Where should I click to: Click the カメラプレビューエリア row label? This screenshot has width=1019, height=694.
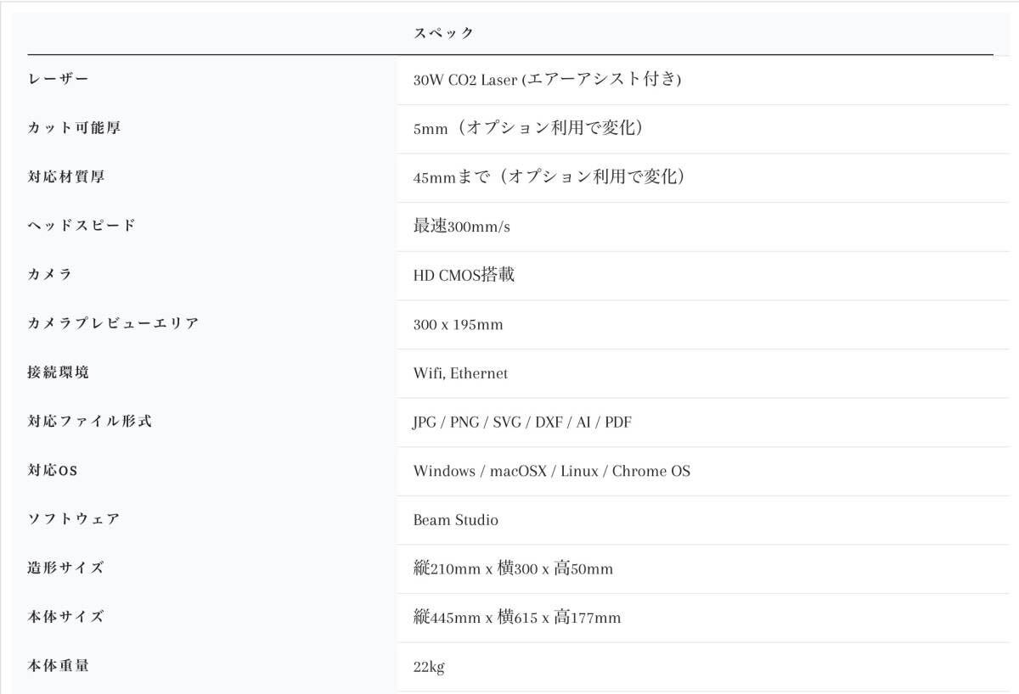coord(113,323)
